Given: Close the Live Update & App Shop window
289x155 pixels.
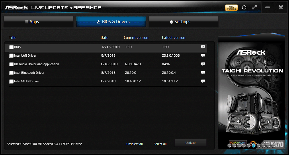Looking at the screenshot, I should [281, 7].
